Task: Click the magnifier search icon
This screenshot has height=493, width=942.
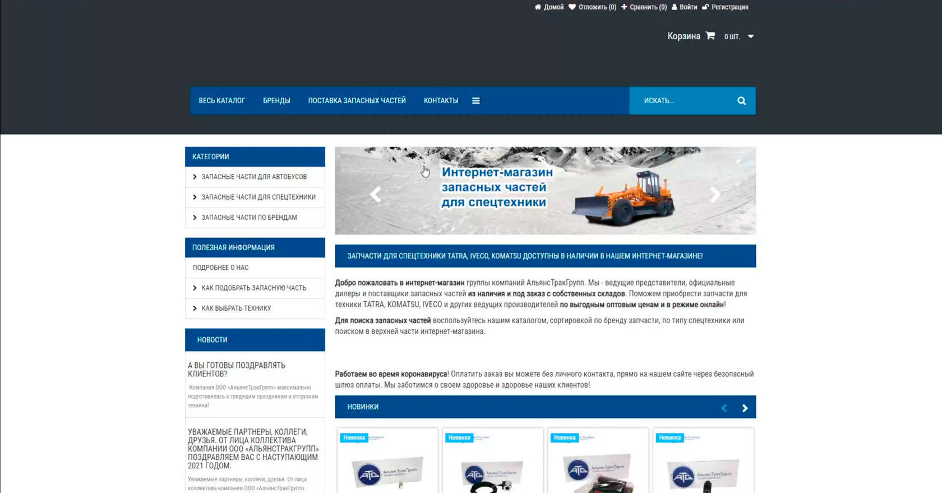Action: [x=742, y=101]
